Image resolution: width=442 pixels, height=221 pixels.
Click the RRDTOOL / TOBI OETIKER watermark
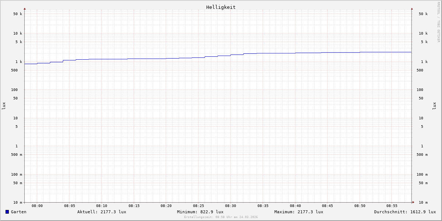click(438, 22)
